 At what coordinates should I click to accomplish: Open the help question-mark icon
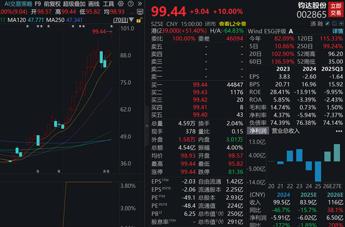click(130, 4)
